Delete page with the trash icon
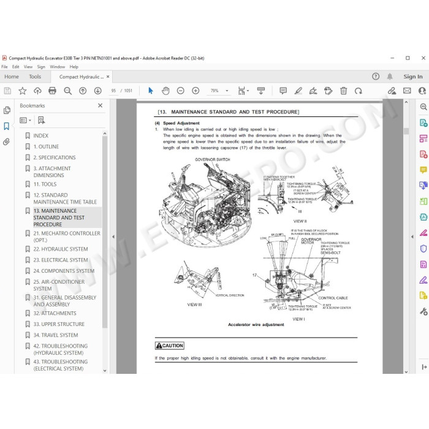Image resolution: width=429 pixels, height=429 pixels. pyautogui.click(x=344, y=91)
